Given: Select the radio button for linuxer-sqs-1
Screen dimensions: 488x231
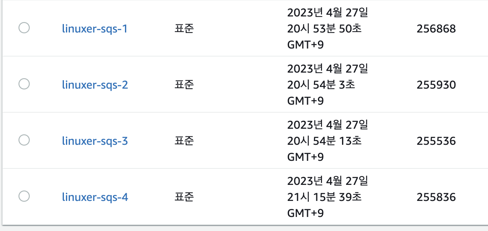Looking at the screenshot, I should pyautogui.click(x=24, y=28).
